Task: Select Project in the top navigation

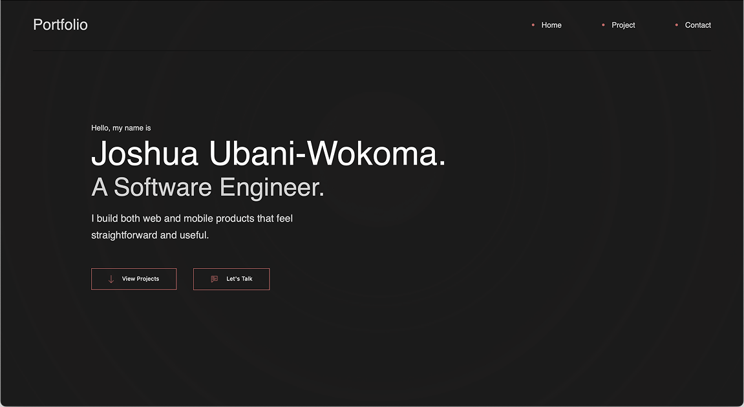Action: click(x=622, y=25)
